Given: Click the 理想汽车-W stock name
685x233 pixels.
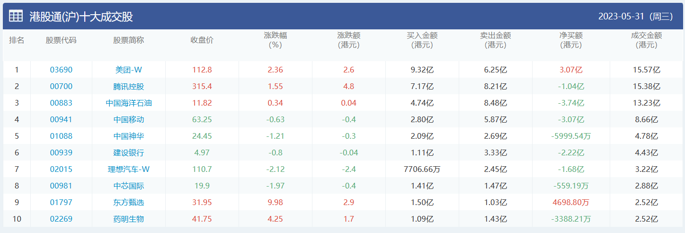Looking at the screenshot, I should pos(129,169).
